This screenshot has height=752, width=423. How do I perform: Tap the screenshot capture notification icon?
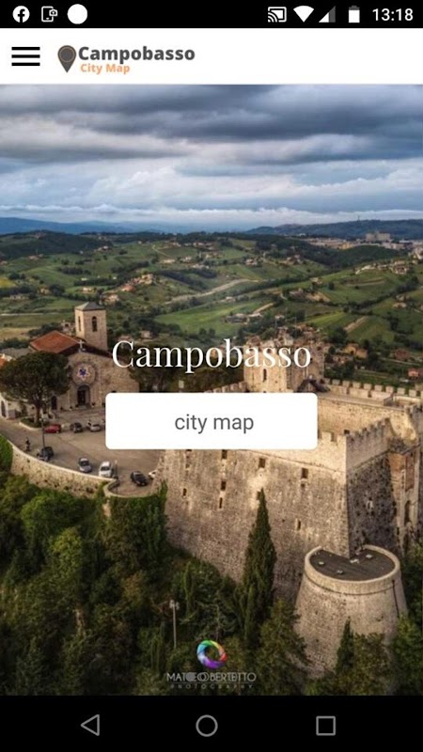tap(49, 14)
